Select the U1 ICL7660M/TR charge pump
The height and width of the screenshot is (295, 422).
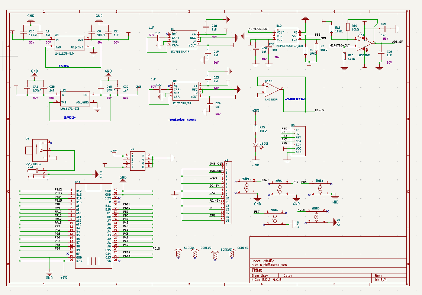(184, 39)
